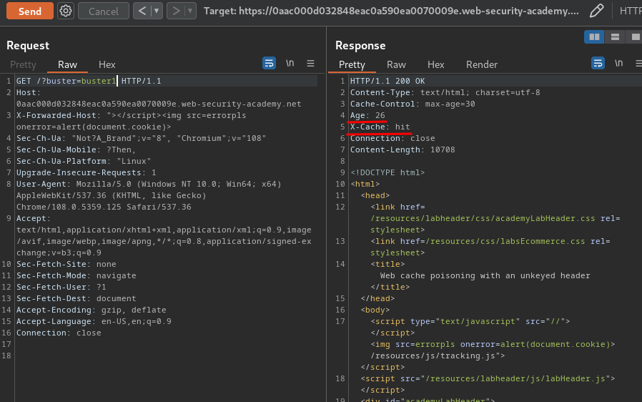The height and width of the screenshot is (402, 642).
Task: Select Render tab in Response panel
Action: (482, 65)
